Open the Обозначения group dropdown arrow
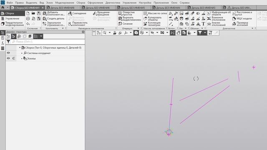The width and height of the screenshot is (267, 150). [202, 28]
